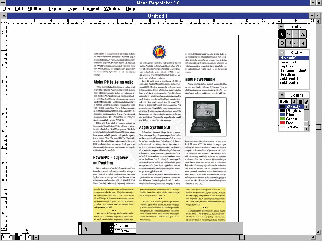Viewport: 322px width, 241px height.
Task: Go to left master page icon L
Action: (x=4, y=237)
